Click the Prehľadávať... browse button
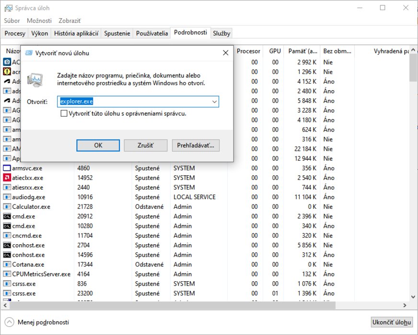The image size is (418, 335). 196,145
